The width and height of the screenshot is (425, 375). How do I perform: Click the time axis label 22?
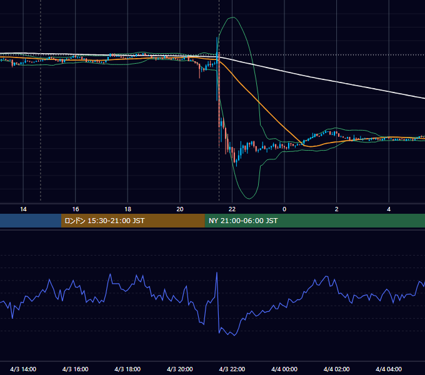(x=232, y=209)
